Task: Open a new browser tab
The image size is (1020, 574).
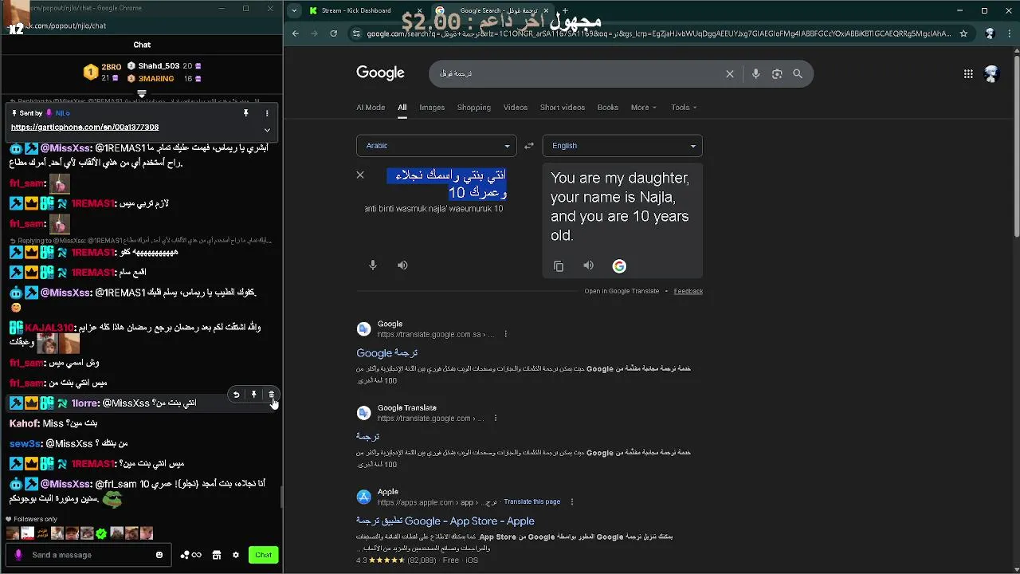Action: 566,10
